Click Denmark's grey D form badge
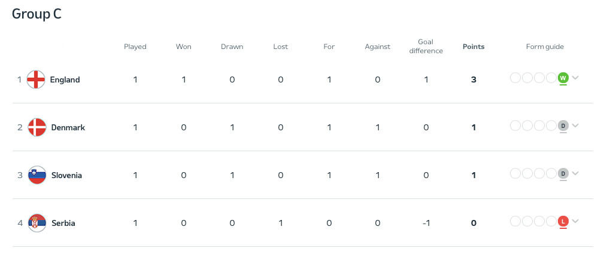This screenshot has height=254, width=601. [x=563, y=126]
